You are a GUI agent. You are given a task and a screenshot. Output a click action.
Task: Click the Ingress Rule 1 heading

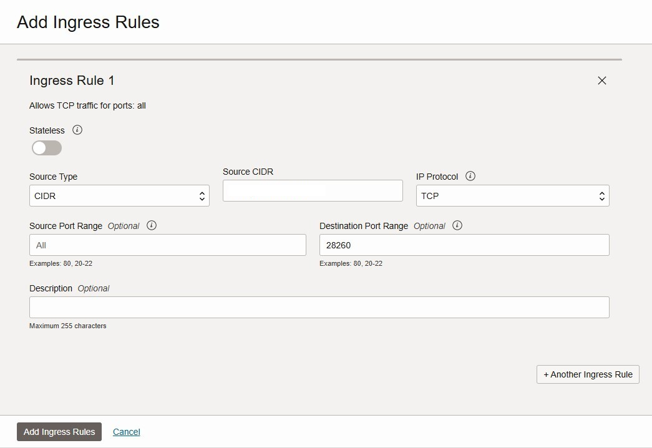pyautogui.click(x=72, y=80)
